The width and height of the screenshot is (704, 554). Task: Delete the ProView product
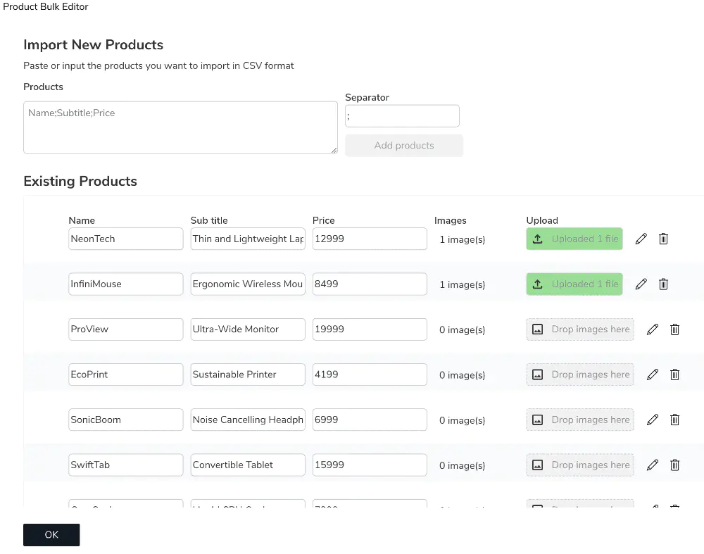[x=674, y=329]
